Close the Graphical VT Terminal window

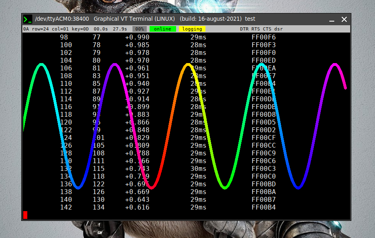(344, 20)
